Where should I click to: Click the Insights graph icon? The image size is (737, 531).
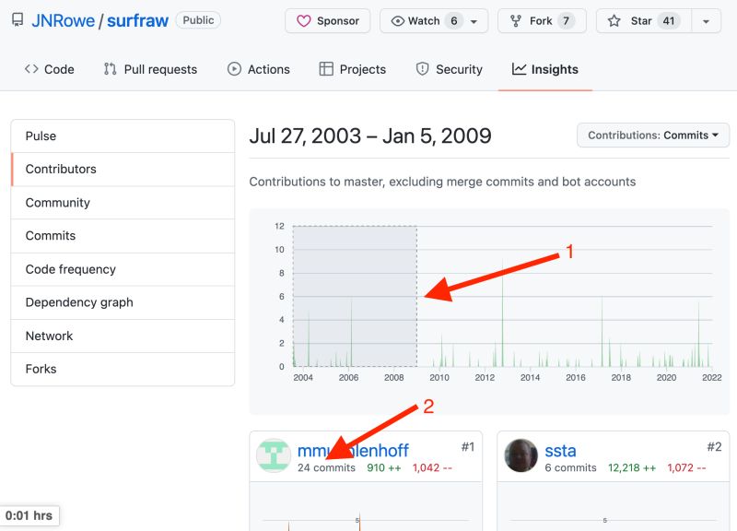point(519,69)
